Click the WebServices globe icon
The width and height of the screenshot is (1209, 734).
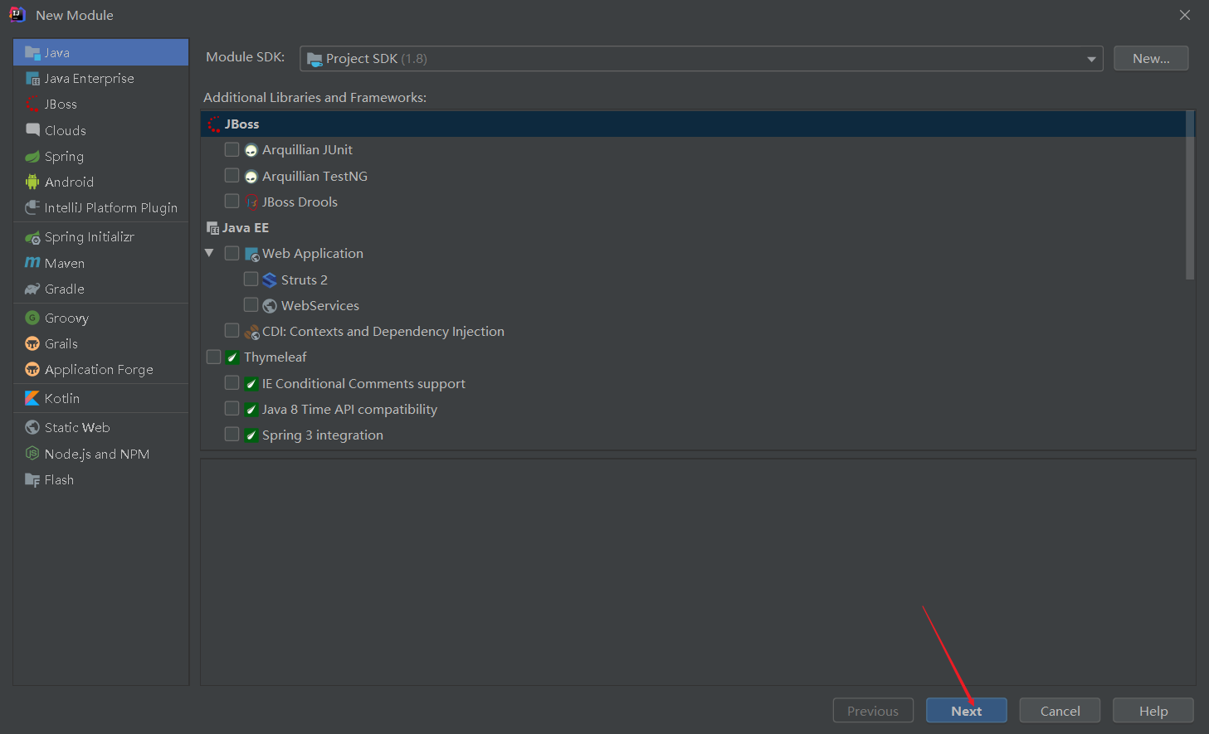(270, 306)
